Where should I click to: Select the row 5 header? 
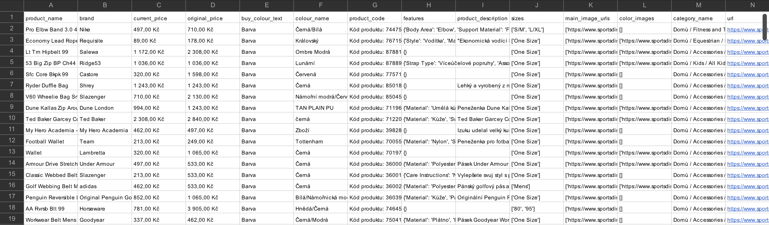[12, 62]
